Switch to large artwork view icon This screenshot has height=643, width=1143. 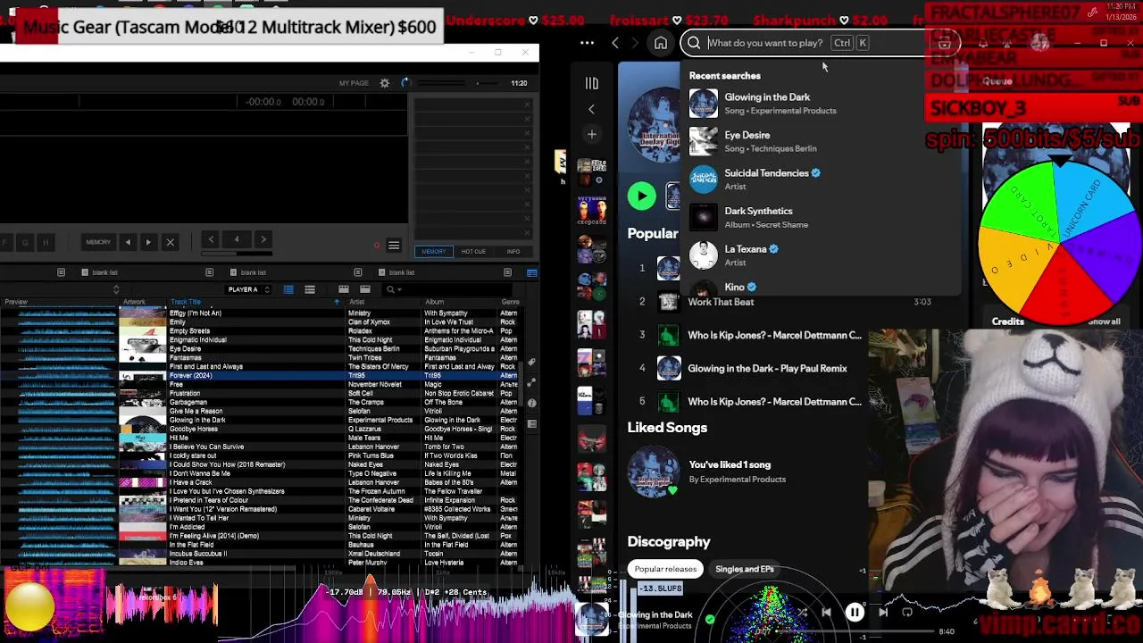coord(344,289)
